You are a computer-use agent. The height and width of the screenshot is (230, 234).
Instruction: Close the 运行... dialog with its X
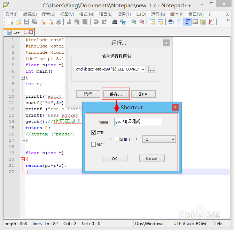click(166, 43)
